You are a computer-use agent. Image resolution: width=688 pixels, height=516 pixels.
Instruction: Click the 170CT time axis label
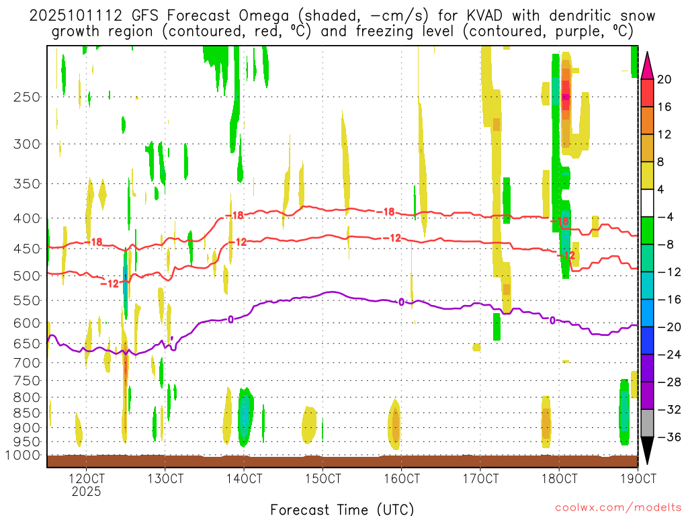point(480,478)
